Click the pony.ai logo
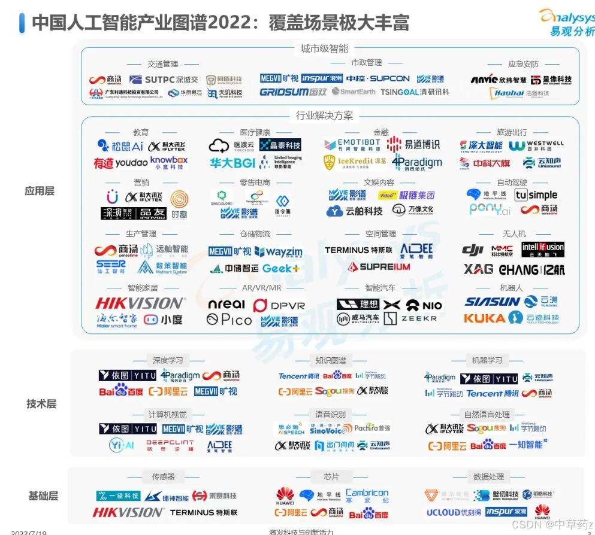 (490, 209)
